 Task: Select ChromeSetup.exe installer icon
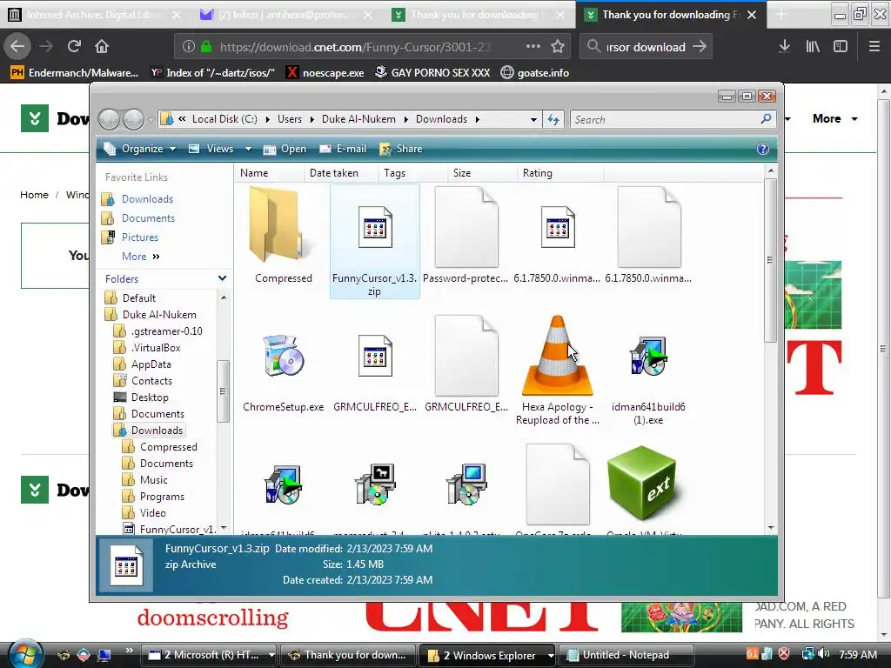pyautogui.click(x=284, y=356)
